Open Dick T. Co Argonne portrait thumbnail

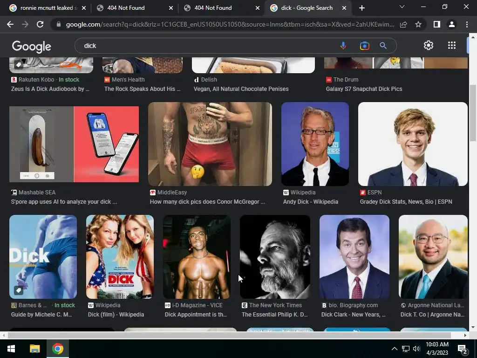[x=433, y=257]
